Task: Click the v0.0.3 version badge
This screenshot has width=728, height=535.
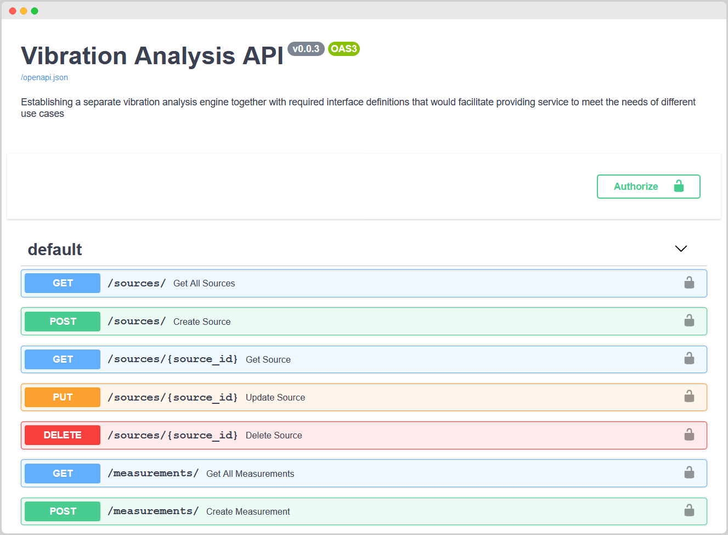Action: point(306,49)
